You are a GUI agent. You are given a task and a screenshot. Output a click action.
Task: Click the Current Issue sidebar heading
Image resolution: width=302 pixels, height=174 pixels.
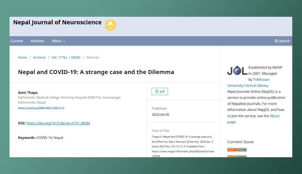(240, 142)
